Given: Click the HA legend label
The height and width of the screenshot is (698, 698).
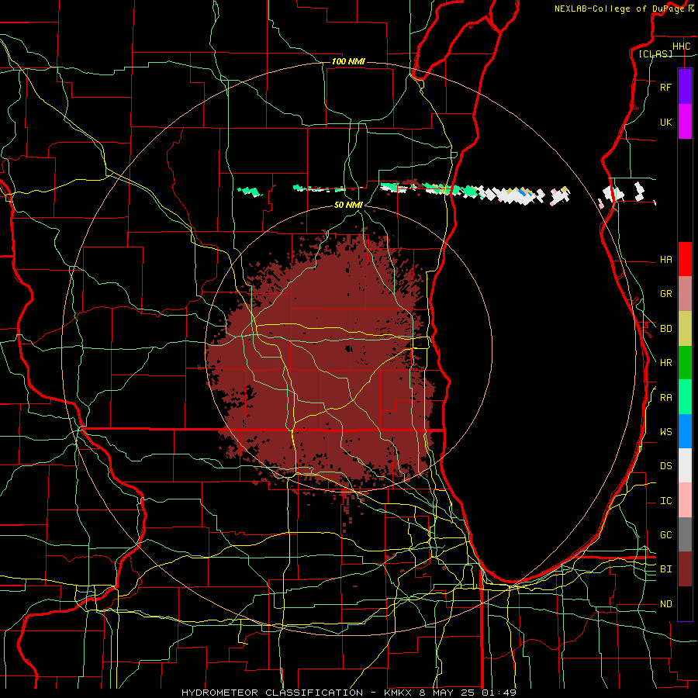Looking at the screenshot, I should [x=665, y=260].
